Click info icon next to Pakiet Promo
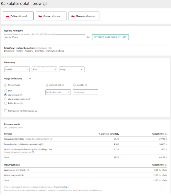Viewport: 171px width, 196px height. pos(21,103)
